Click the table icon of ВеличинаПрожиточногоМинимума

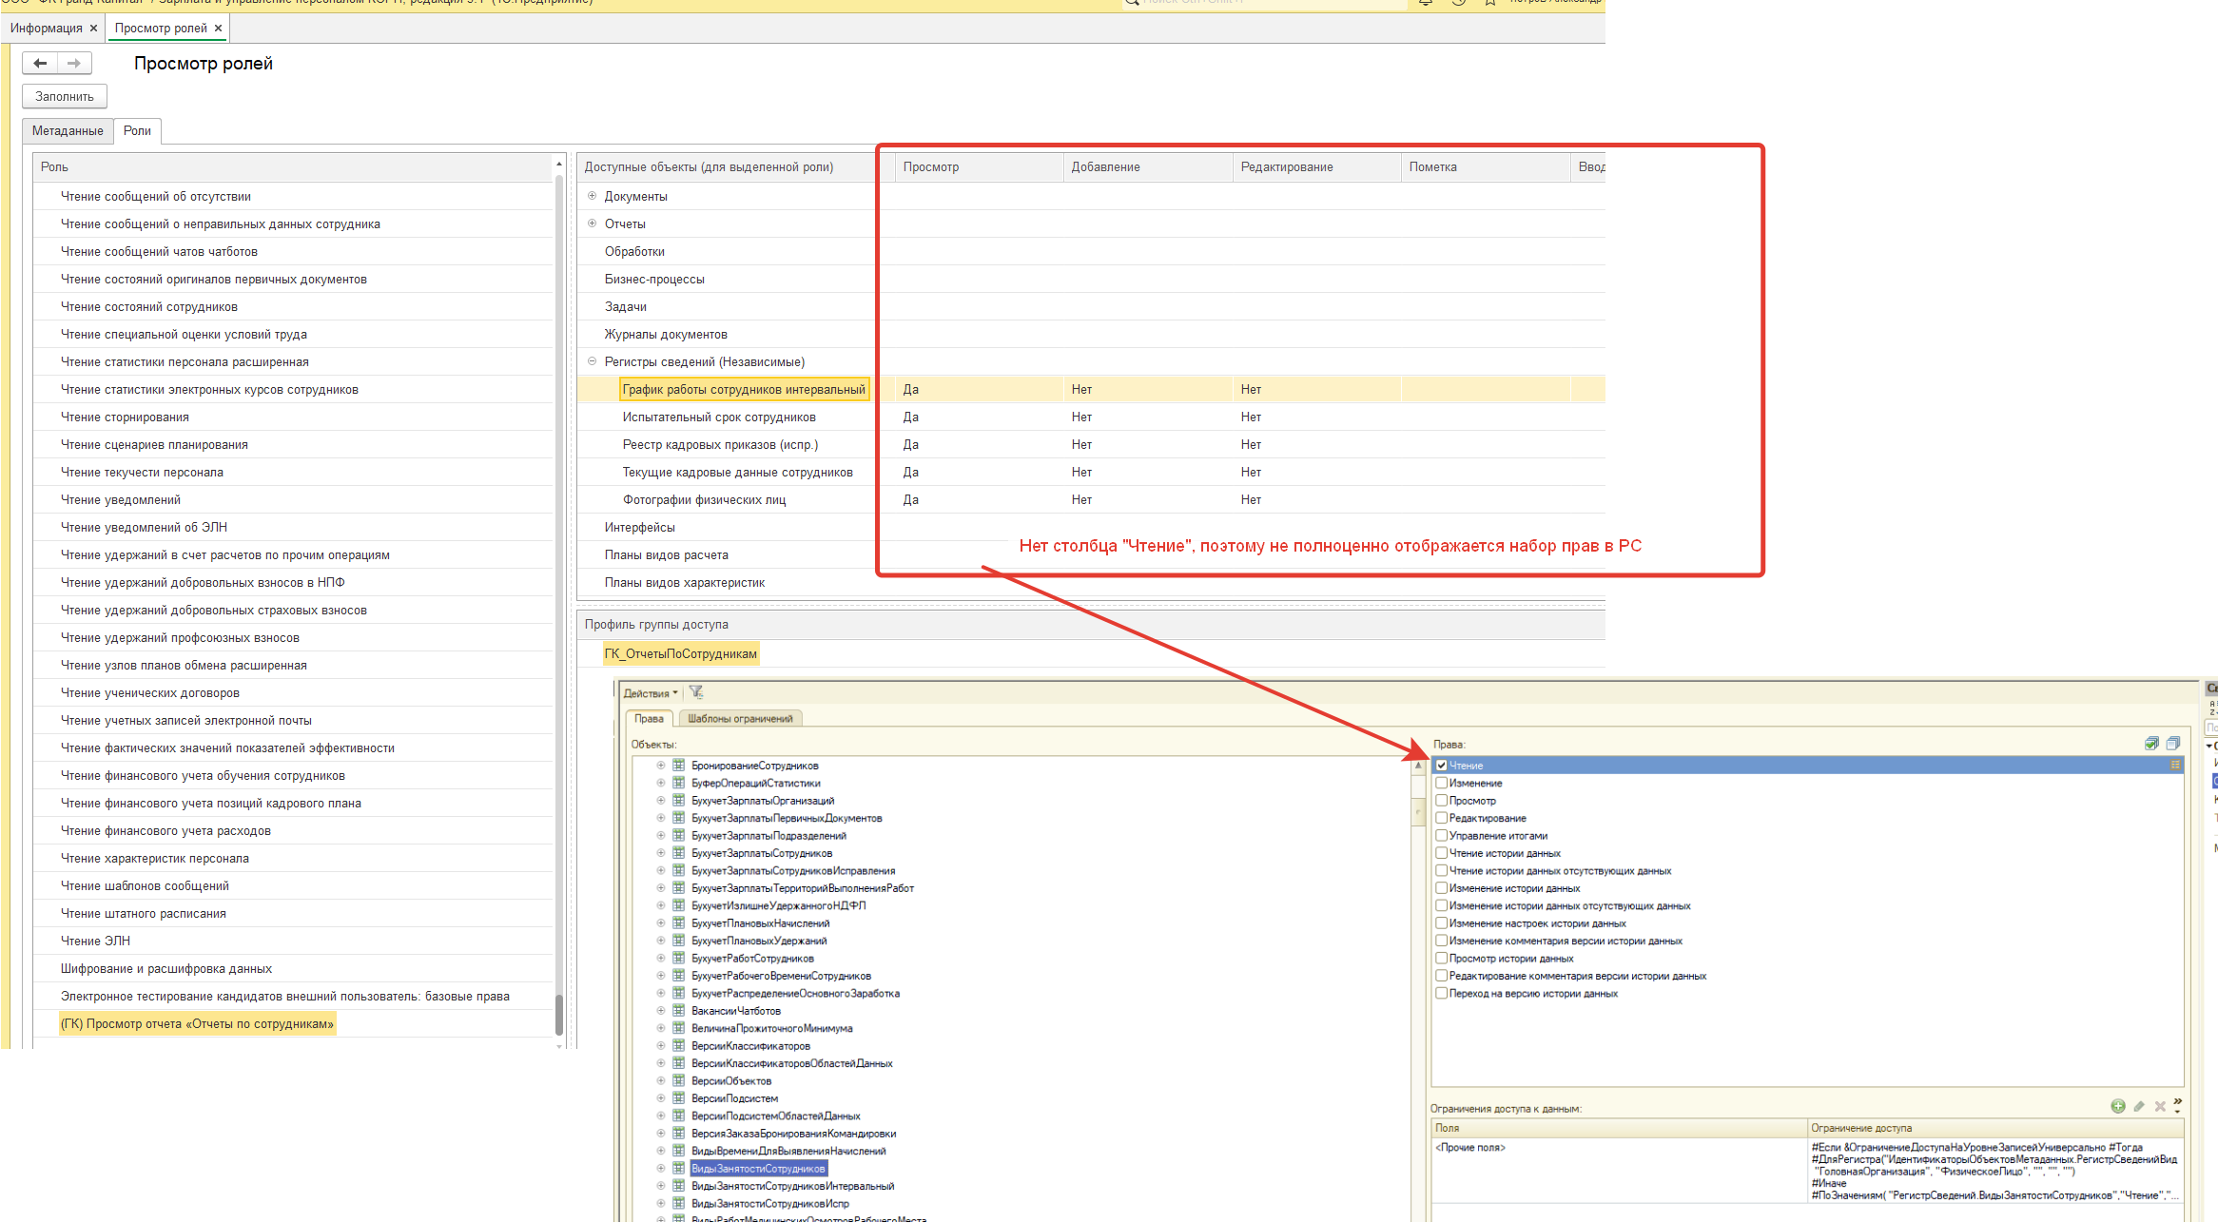tap(679, 1028)
